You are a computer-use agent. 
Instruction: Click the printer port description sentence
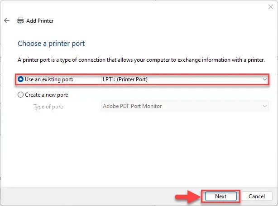click(141, 60)
